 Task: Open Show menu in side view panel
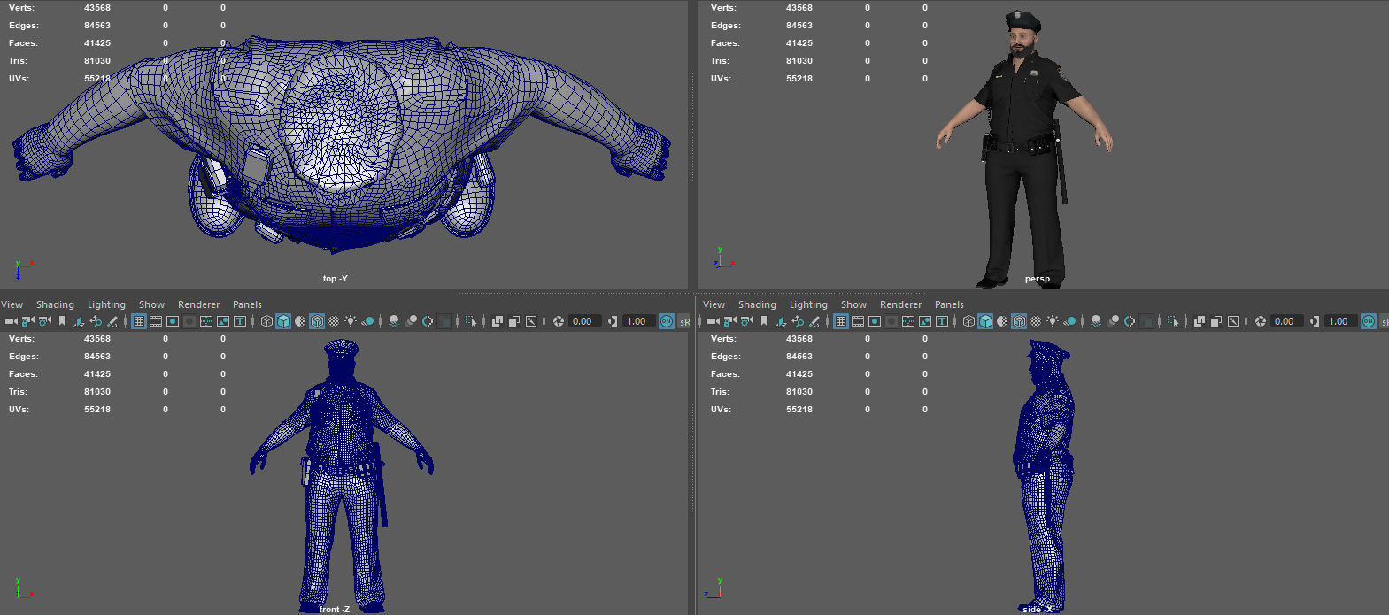(853, 304)
